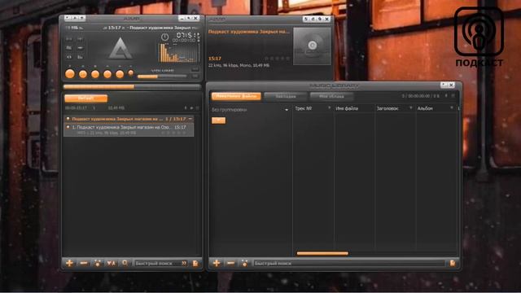This screenshot has height=293, width=521.
Task: Click the playlist menu document icon at toolbar end
Action: coord(195,263)
